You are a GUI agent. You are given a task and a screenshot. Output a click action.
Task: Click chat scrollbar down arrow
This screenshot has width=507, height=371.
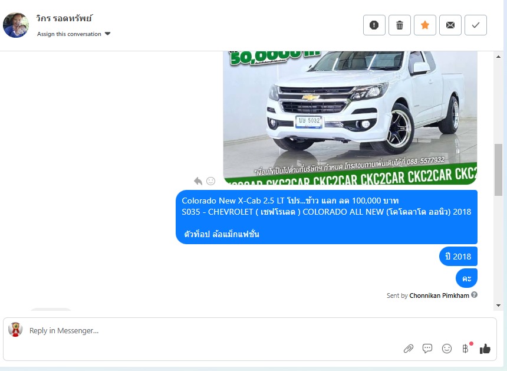click(x=498, y=305)
